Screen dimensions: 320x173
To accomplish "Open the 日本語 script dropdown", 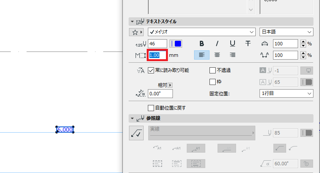I will tap(286, 32).
